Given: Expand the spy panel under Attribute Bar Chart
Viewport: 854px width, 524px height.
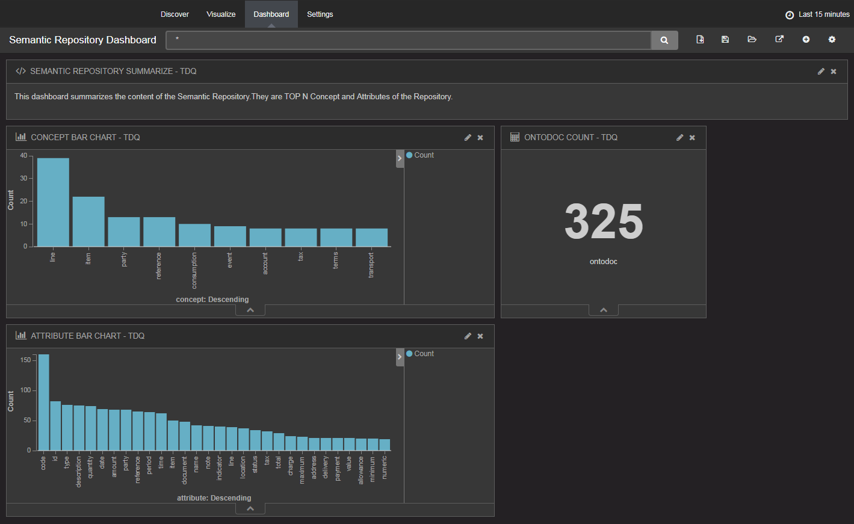Looking at the screenshot, I should (250, 509).
